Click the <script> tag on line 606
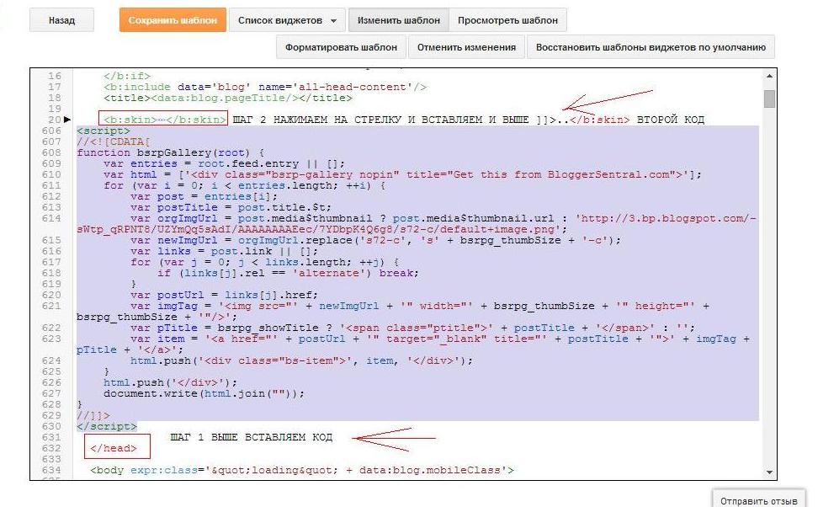This screenshot has height=507, width=818. pyautogui.click(x=104, y=131)
